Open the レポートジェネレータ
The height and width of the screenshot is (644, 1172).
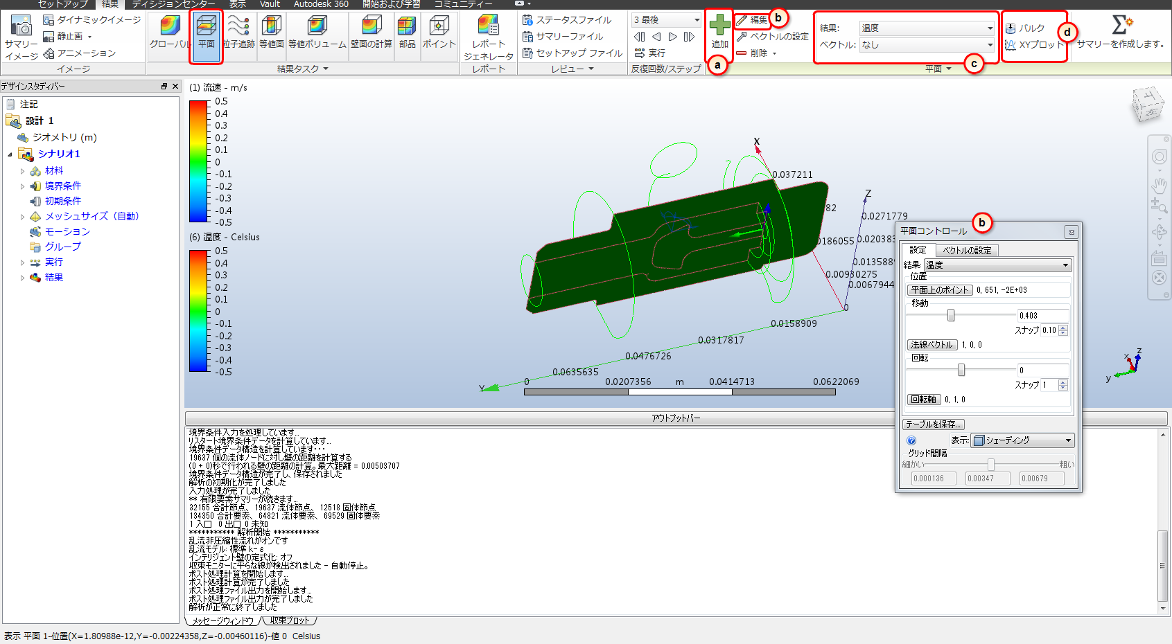489,37
